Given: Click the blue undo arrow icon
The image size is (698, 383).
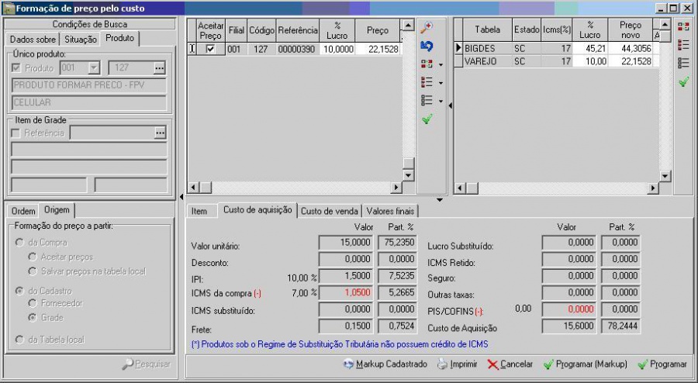Looking at the screenshot, I should pyautogui.click(x=426, y=46).
